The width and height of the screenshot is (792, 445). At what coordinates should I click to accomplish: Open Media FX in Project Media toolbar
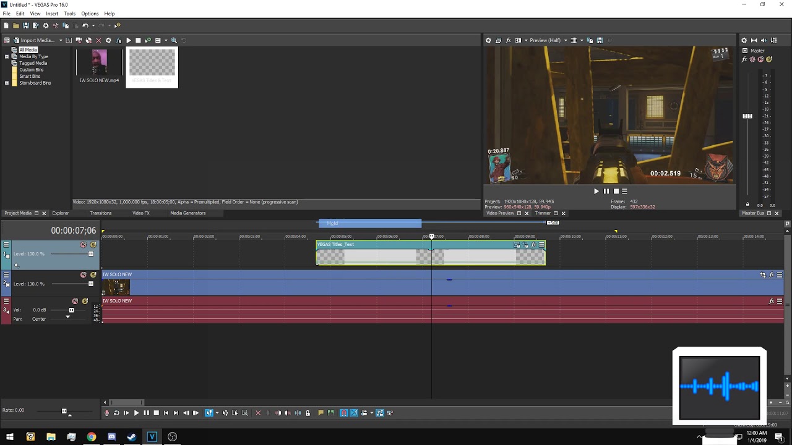(118, 40)
